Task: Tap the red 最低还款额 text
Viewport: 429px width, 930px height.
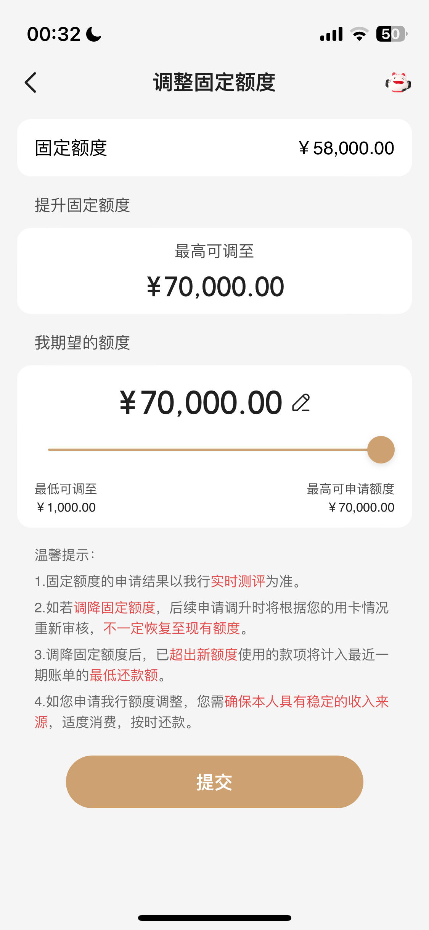Action: 124,675
